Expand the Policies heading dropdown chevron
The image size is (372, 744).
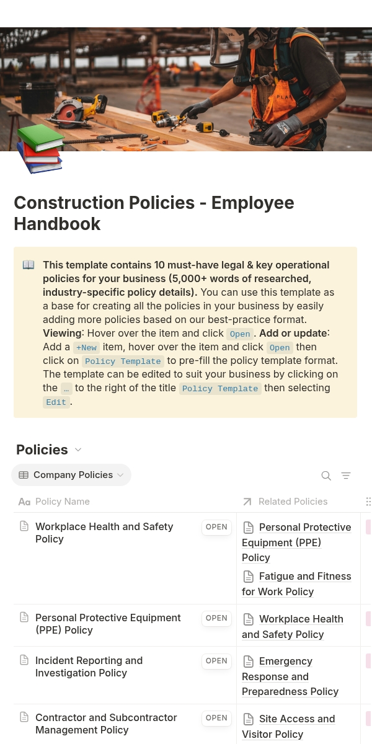(78, 450)
